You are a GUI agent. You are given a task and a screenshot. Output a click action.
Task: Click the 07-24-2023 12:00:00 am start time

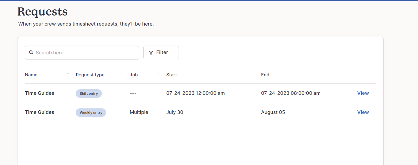click(195, 93)
